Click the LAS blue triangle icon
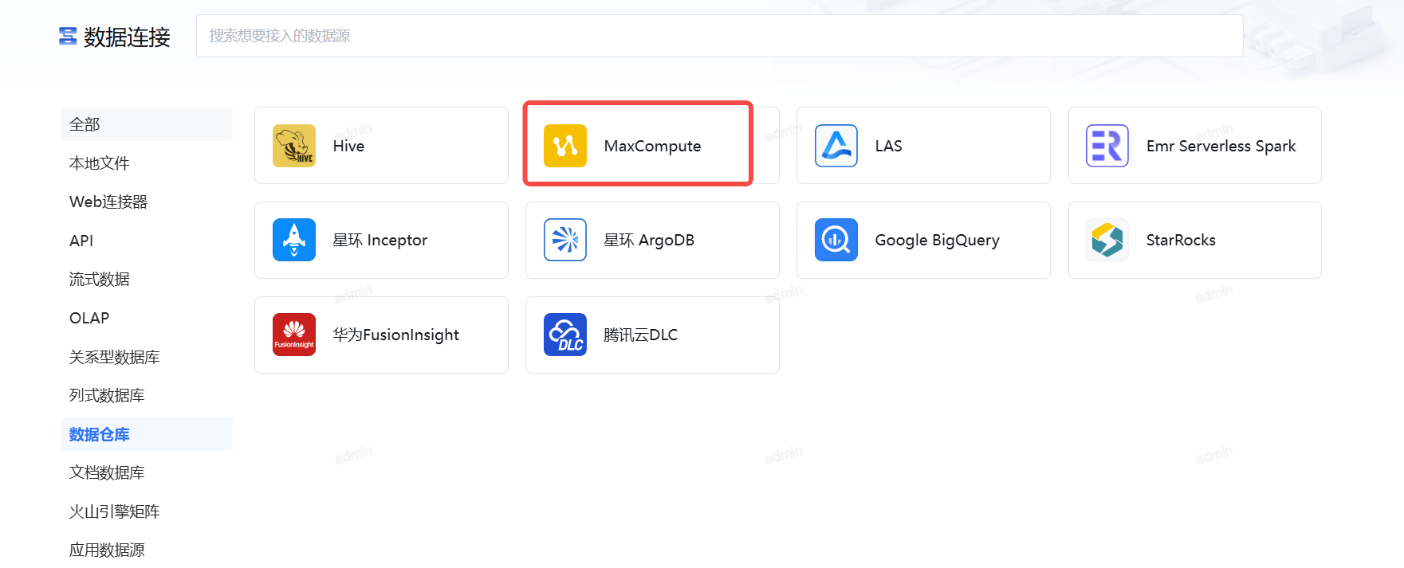This screenshot has width=1404, height=568. (836, 146)
